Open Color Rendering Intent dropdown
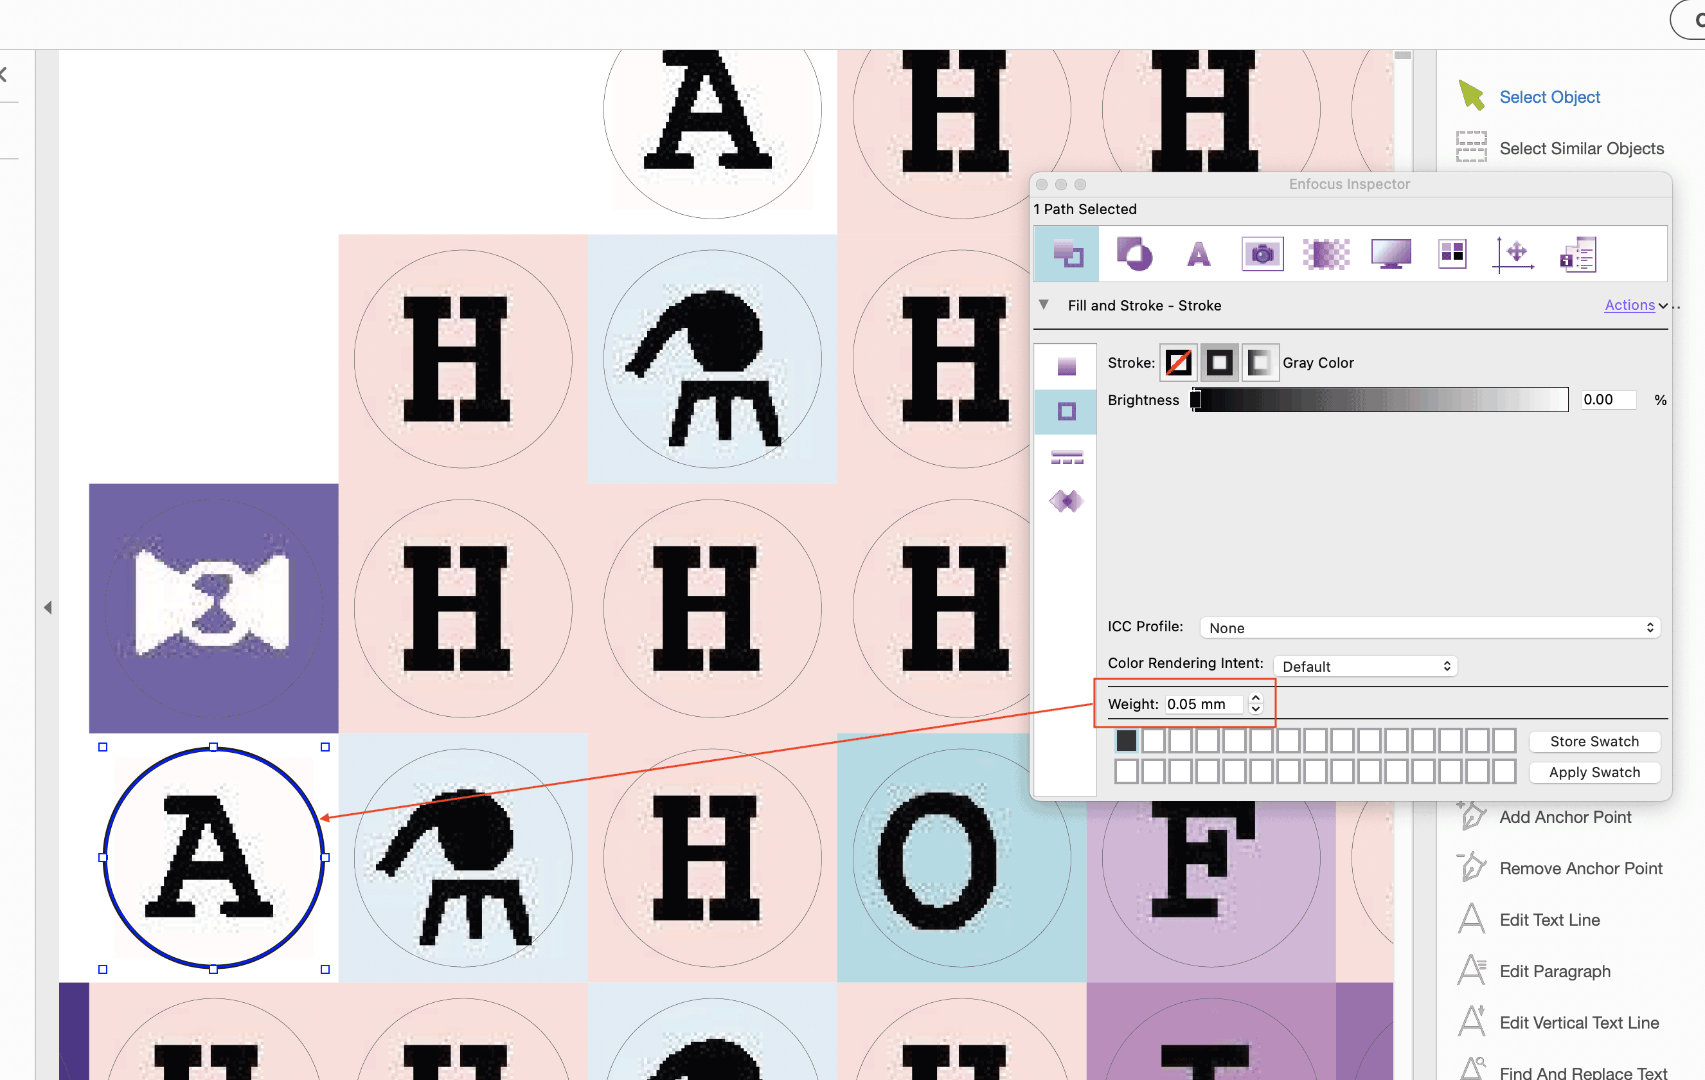 pos(1364,666)
